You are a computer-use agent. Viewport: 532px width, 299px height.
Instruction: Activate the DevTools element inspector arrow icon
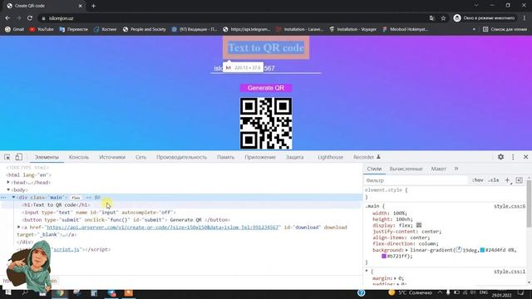pos(7,157)
